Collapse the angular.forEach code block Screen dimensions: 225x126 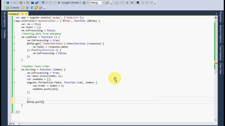pos(14,83)
